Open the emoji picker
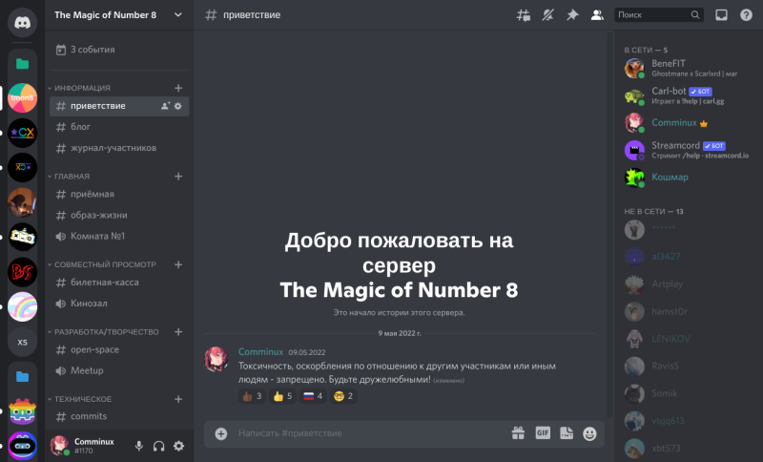The image size is (763, 462). pyautogui.click(x=589, y=433)
